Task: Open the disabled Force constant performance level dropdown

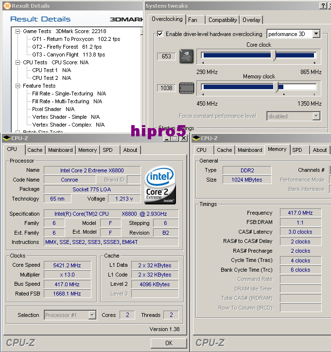Action: pos(316,116)
